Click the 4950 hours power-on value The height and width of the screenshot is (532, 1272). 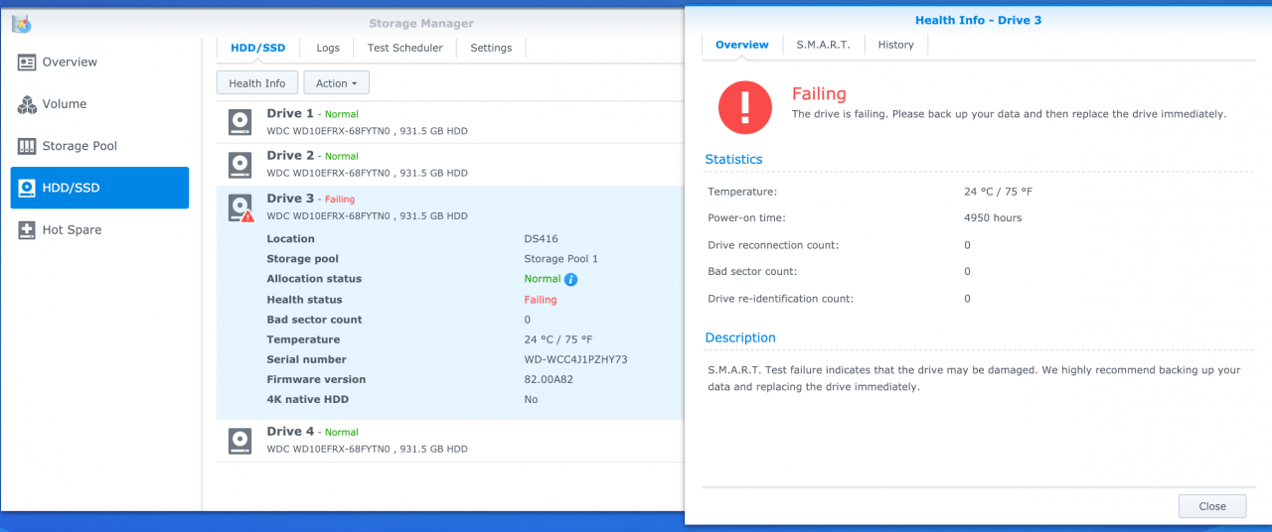(x=993, y=218)
